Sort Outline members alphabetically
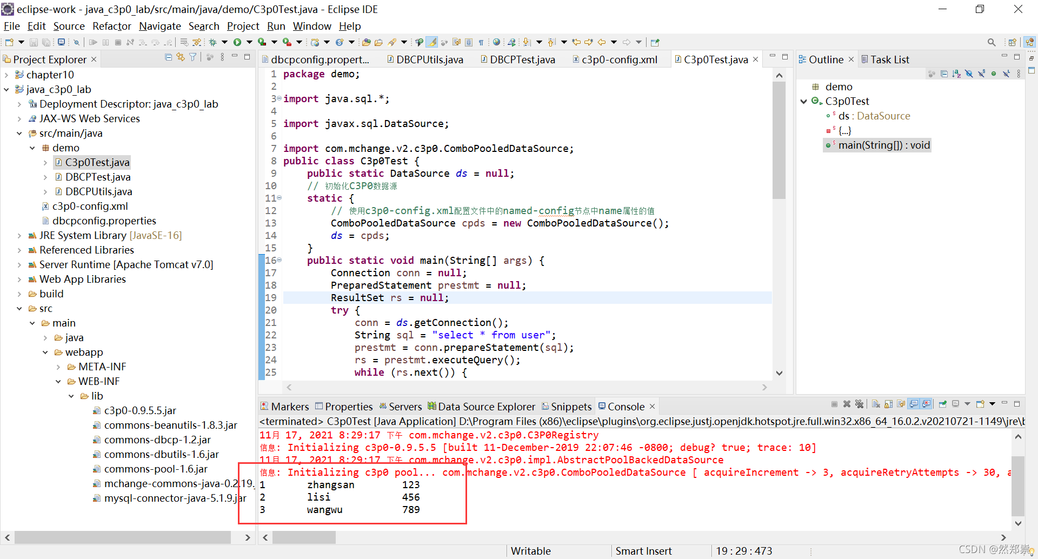 click(956, 74)
